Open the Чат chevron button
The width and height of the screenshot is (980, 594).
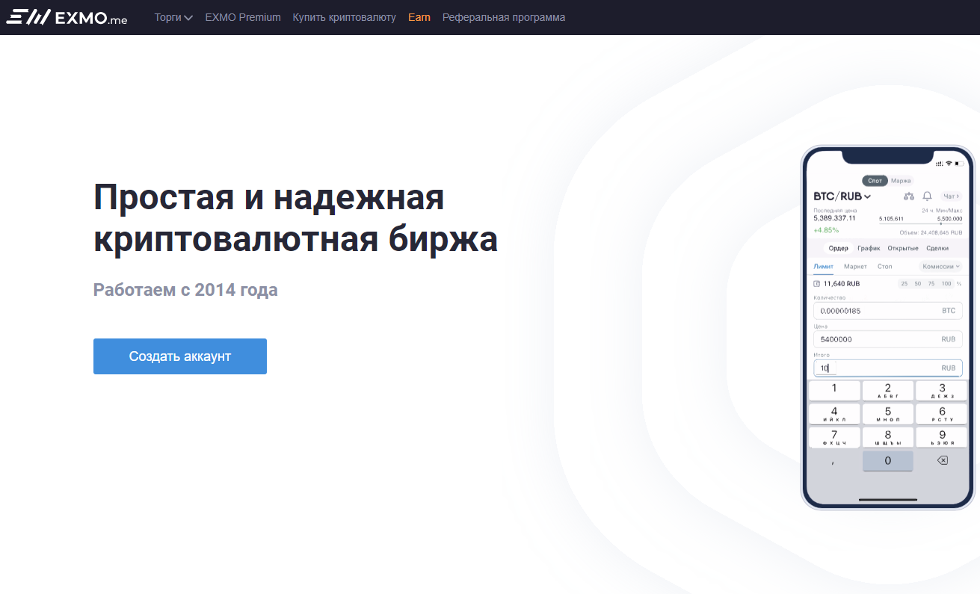pyautogui.click(x=952, y=196)
